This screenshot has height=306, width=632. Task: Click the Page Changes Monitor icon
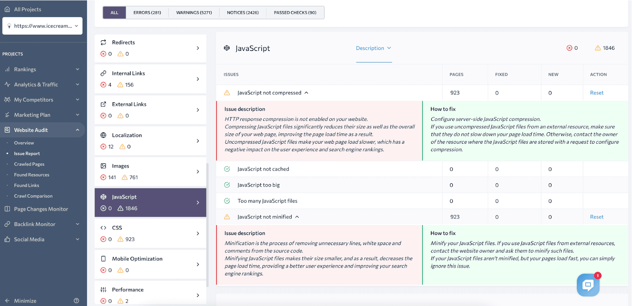7,209
